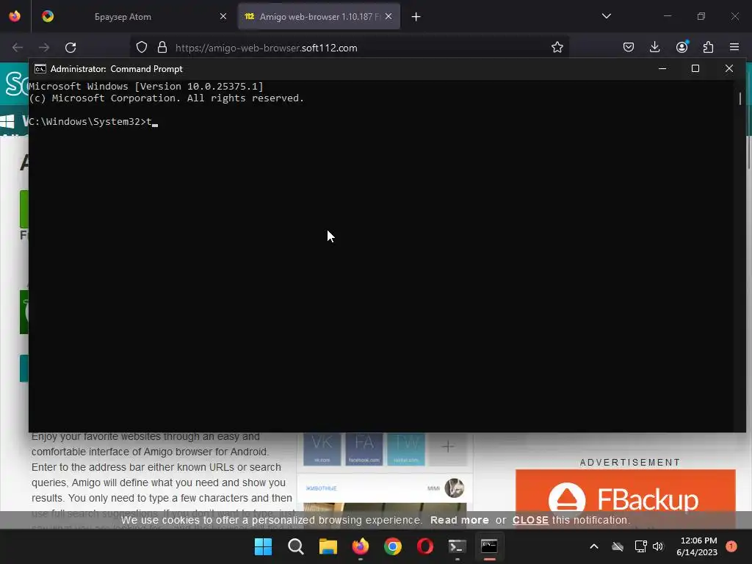Close the Браузер Atom tab
Screen dimensions: 752x564
[223, 17]
